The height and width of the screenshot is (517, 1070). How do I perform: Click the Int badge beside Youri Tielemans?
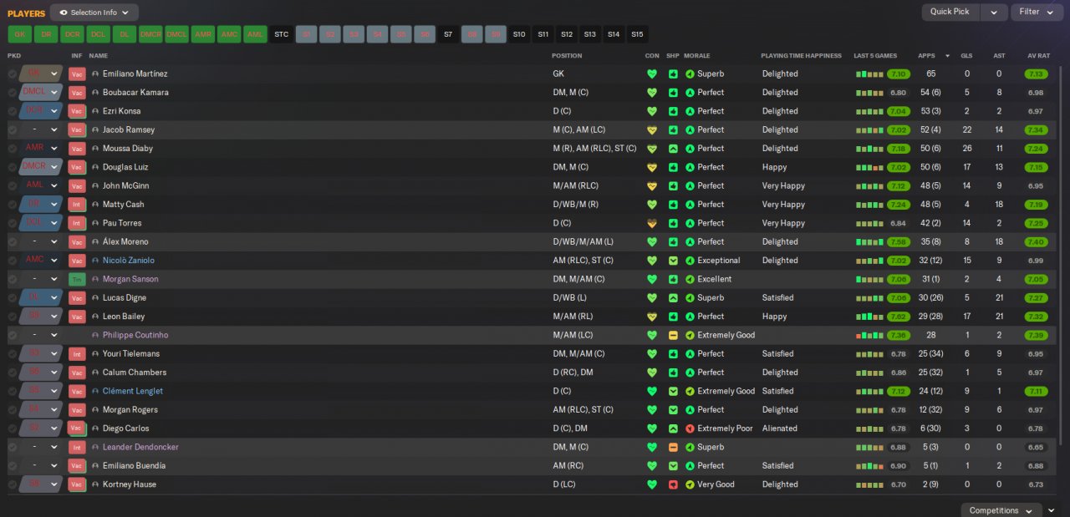pos(77,354)
